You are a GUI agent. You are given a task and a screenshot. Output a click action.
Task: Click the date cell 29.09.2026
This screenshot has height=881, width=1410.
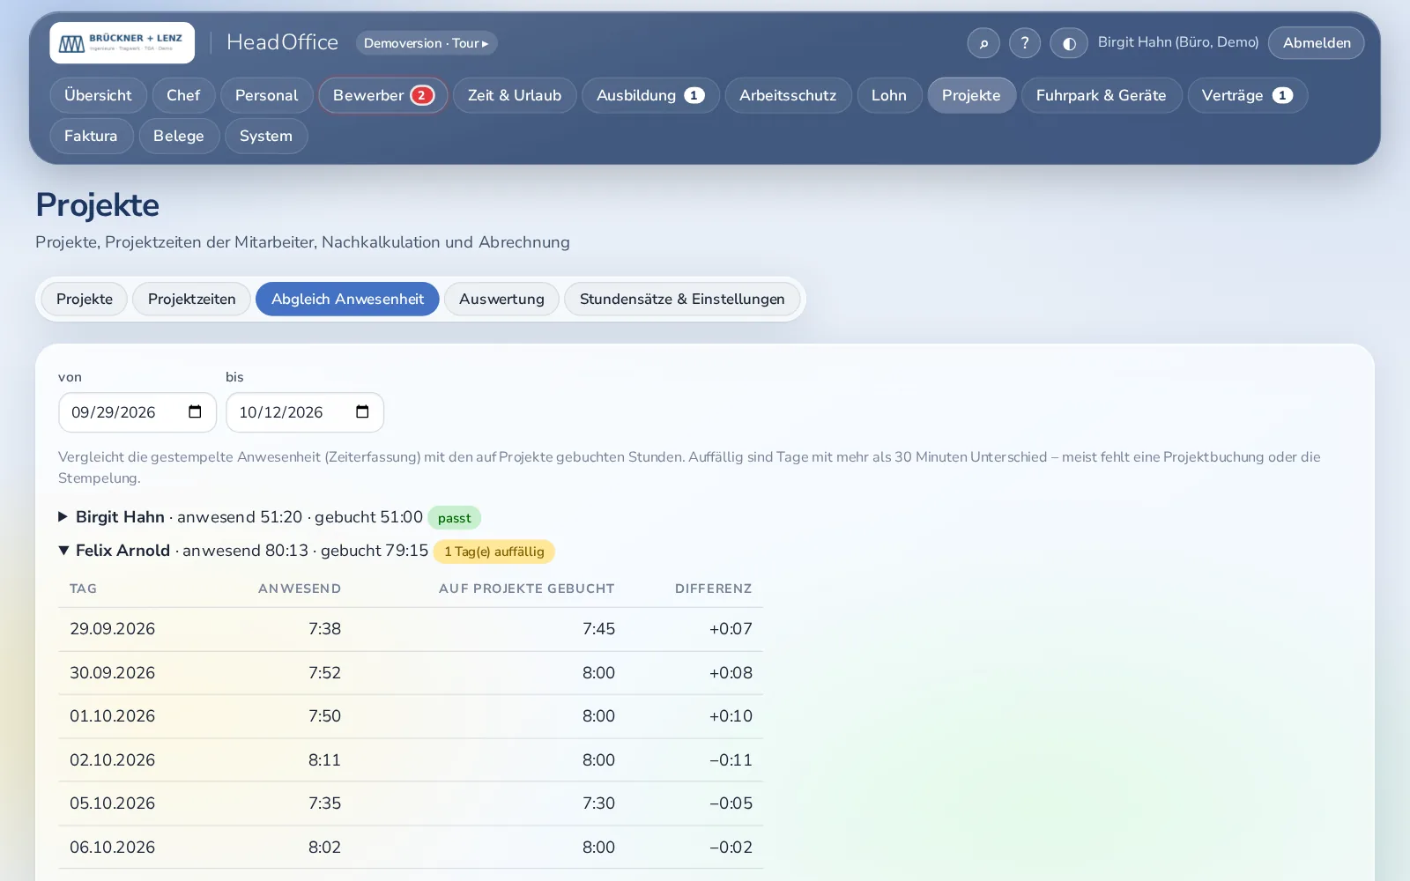[x=113, y=629]
